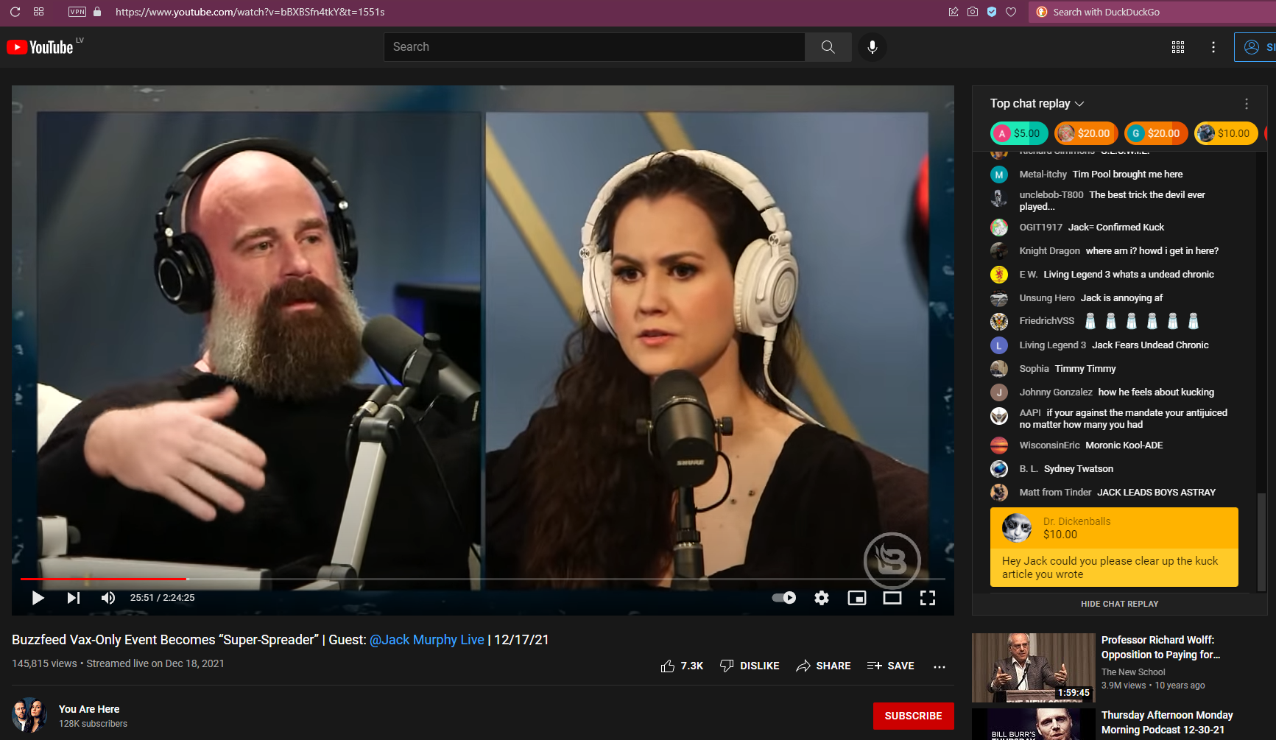The image size is (1276, 740).
Task: Open Thursday Afternoon Monday Morning Podcast title
Action: coord(1167,722)
